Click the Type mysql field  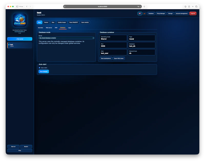pyautogui.click(x=142, y=38)
